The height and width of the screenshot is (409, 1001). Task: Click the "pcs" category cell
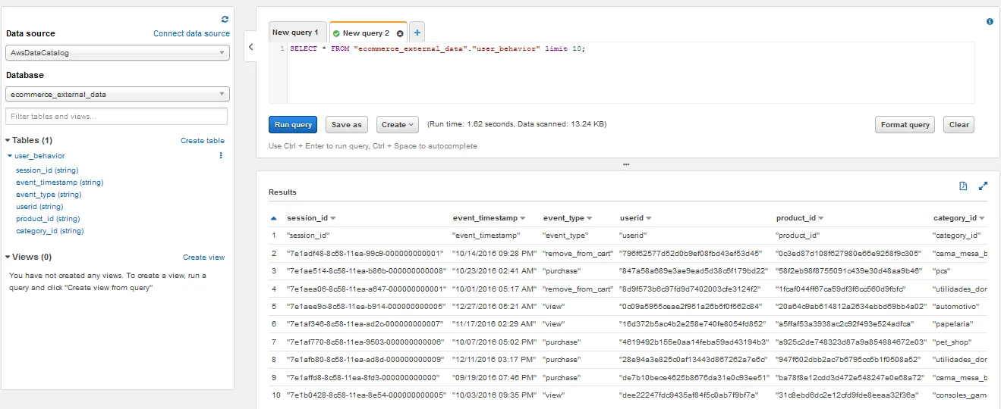pos(942,270)
